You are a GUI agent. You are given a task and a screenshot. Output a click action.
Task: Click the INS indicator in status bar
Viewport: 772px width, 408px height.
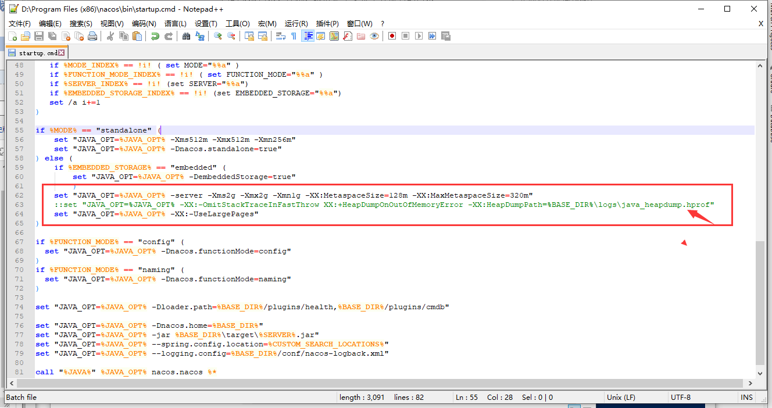pyautogui.click(x=746, y=398)
